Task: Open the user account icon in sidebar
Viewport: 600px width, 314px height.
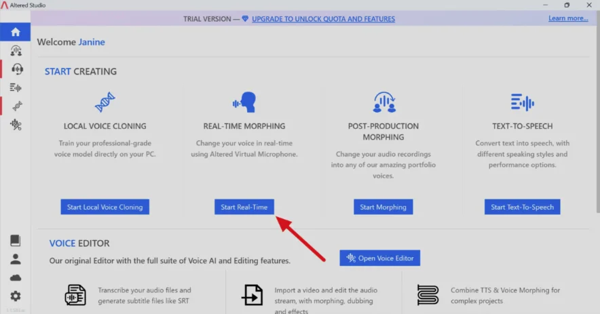Action: [x=16, y=259]
